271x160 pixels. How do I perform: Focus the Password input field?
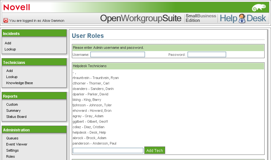207,55
